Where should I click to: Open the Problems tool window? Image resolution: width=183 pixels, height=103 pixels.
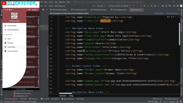[x=33, y=99]
